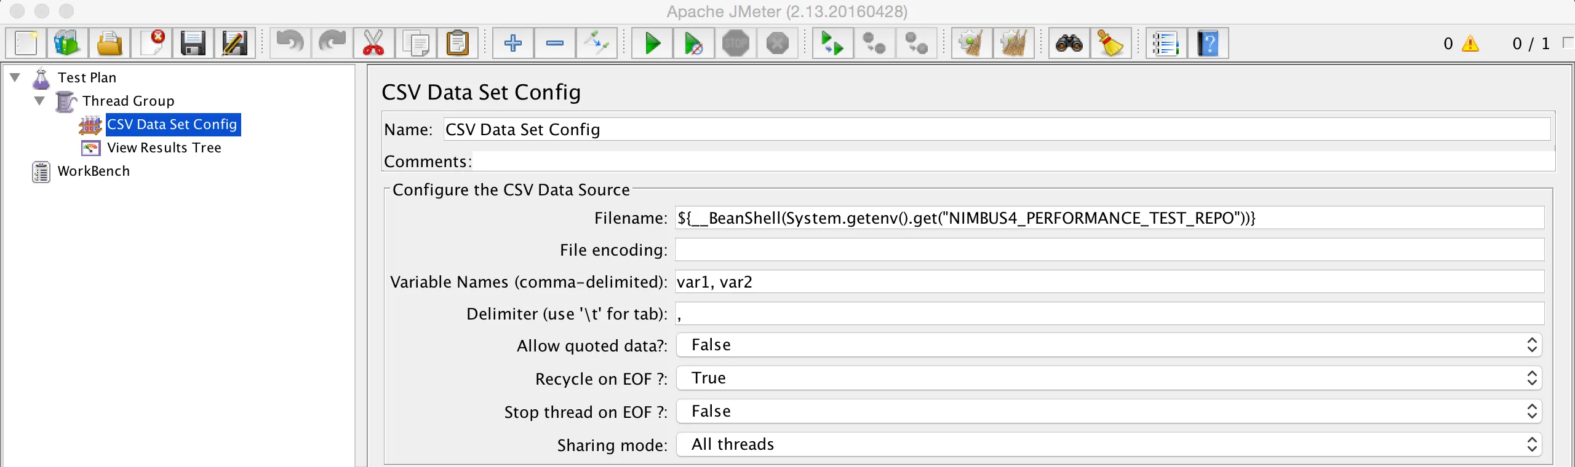
Task: Expand all tree nodes with plus icon
Action: (x=512, y=44)
